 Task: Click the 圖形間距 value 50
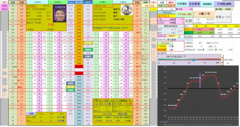coord(228,63)
